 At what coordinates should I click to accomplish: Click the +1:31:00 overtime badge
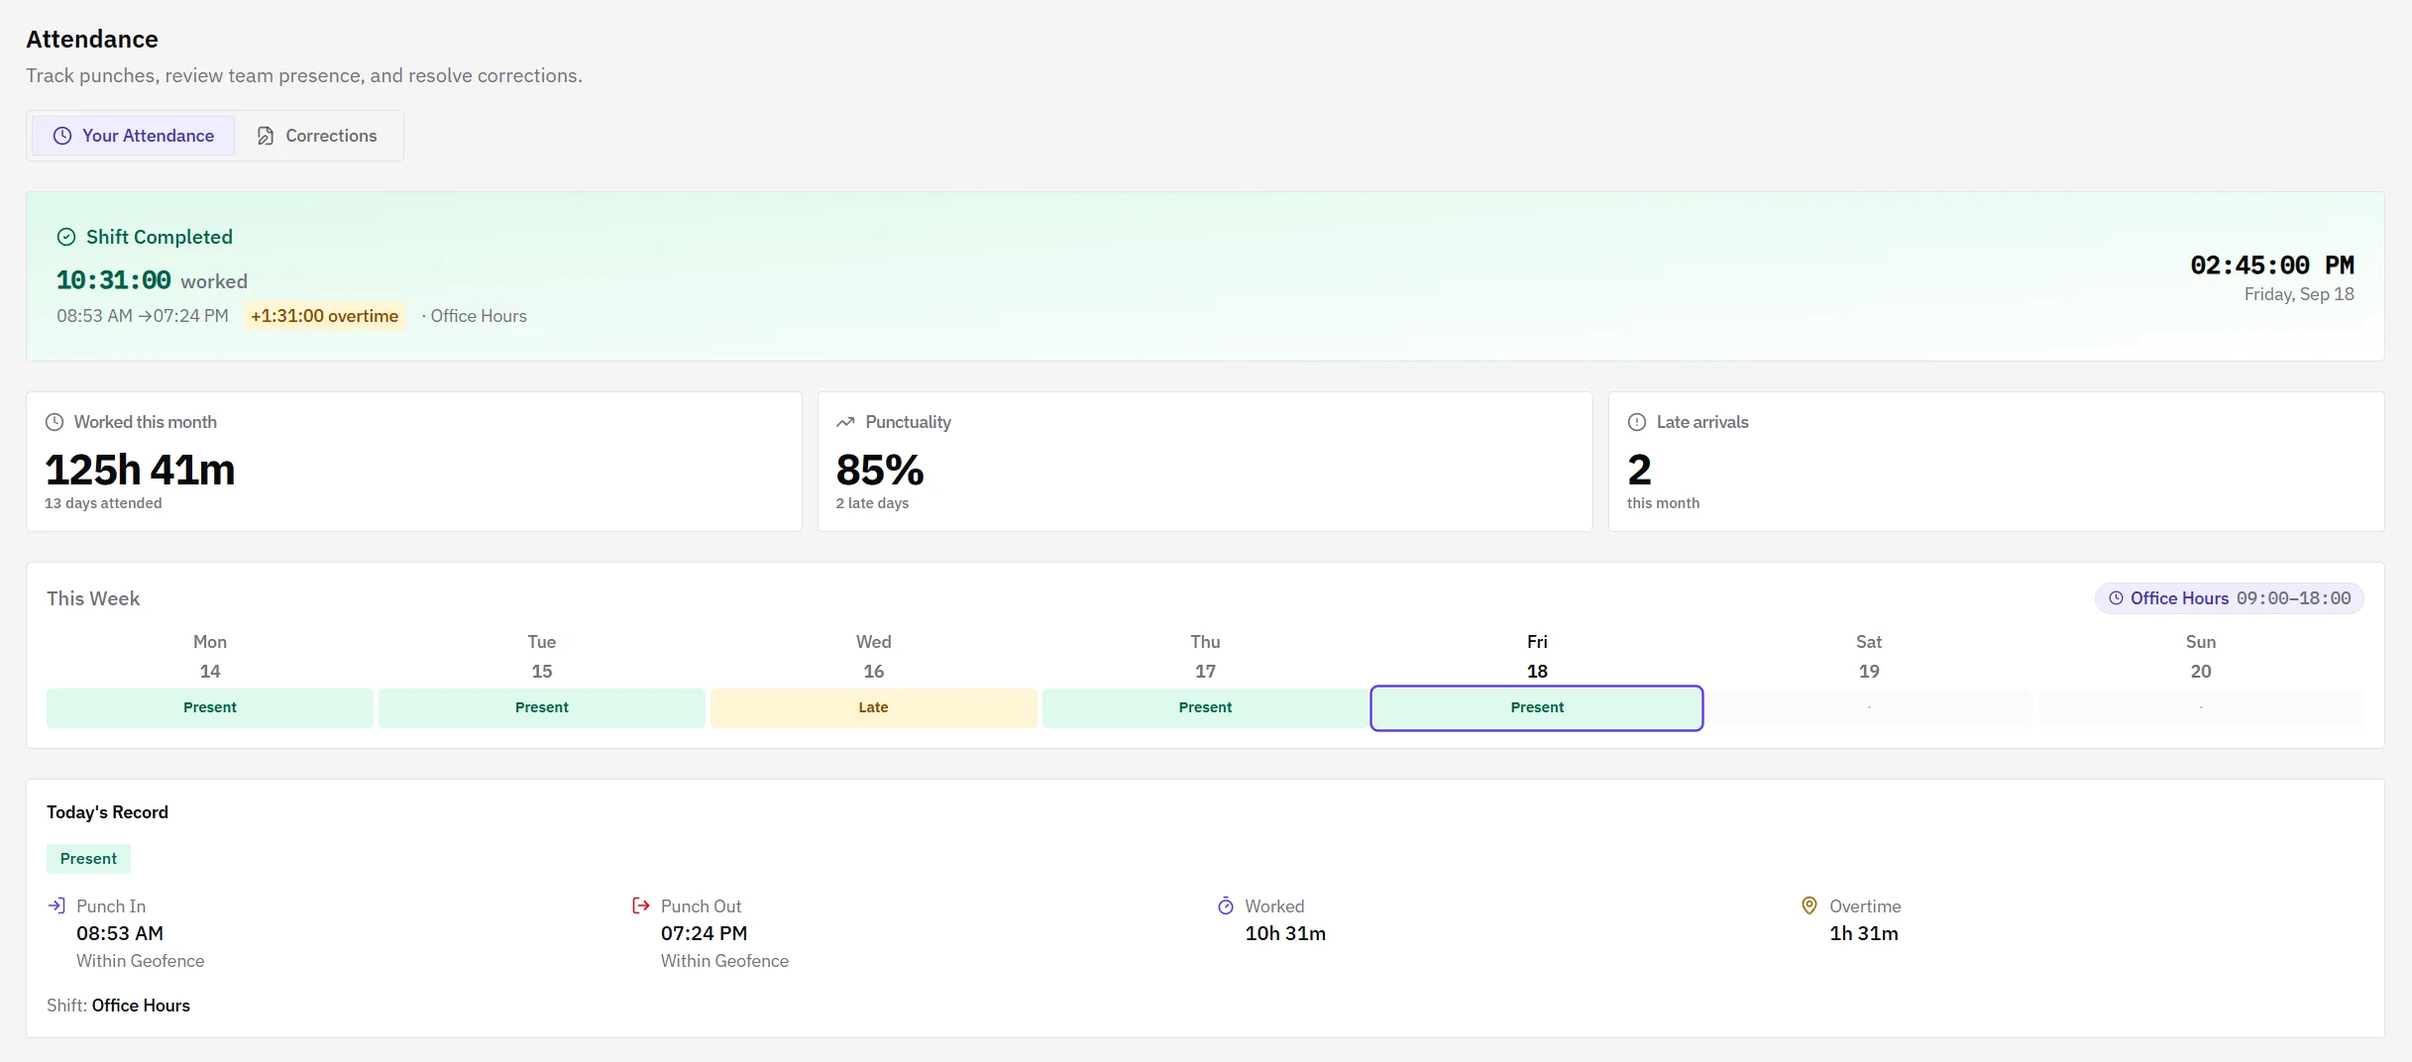(x=325, y=316)
